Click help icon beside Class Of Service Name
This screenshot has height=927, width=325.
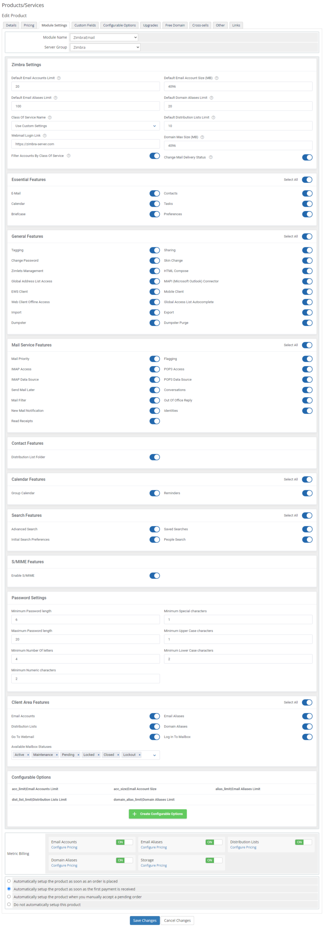pos(50,117)
